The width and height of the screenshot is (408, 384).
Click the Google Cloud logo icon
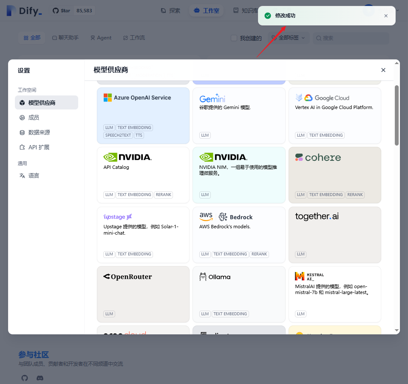coord(309,98)
